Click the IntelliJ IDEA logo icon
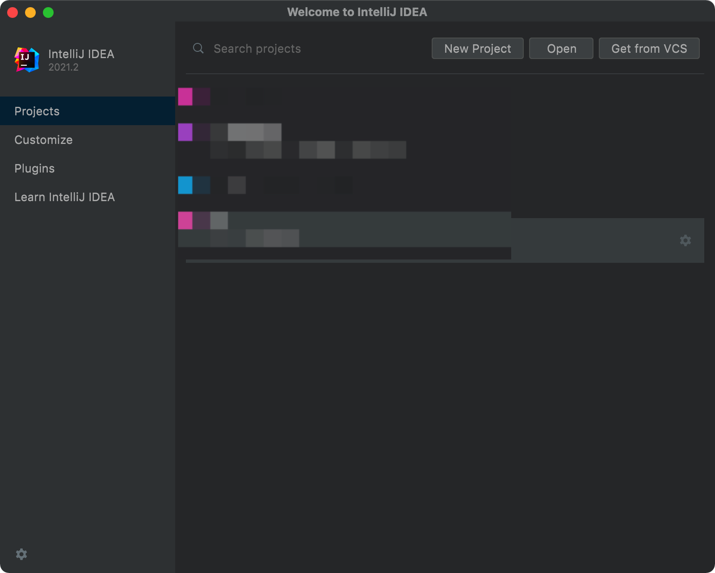This screenshot has height=573, width=715. tap(27, 60)
